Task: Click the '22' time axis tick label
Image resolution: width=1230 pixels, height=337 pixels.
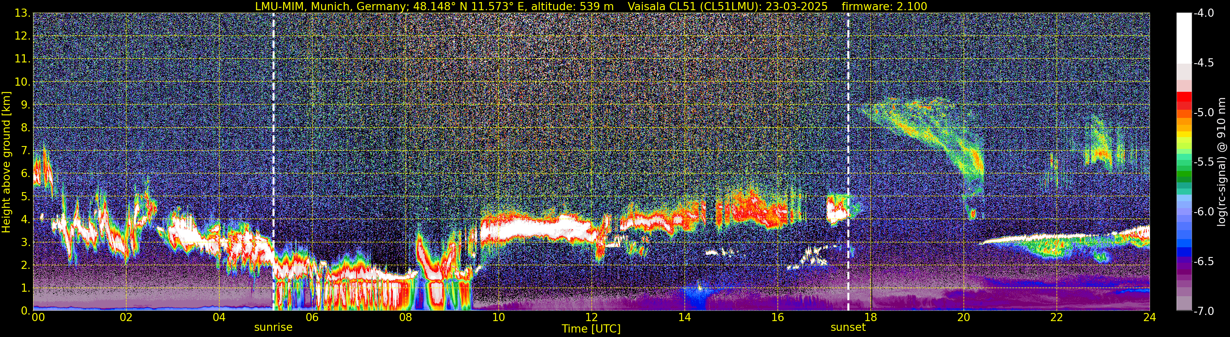Action: [1057, 318]
